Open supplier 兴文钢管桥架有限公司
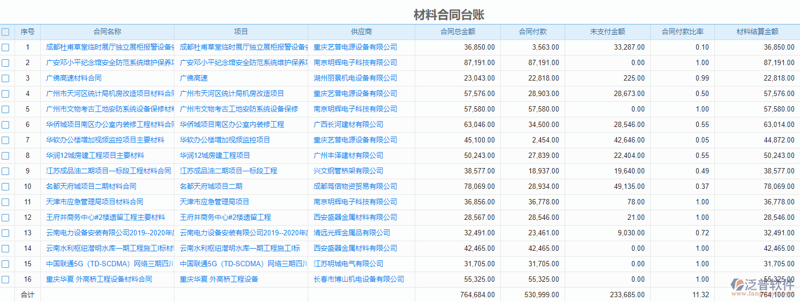 [348, 171]
